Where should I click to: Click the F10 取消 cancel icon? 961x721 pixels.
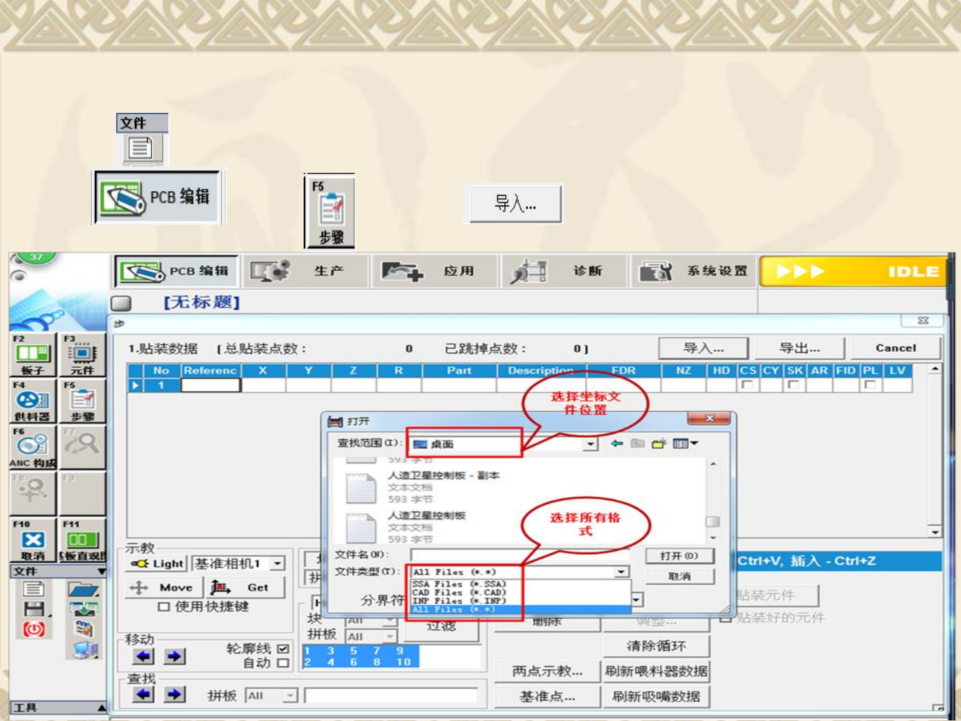33,540
